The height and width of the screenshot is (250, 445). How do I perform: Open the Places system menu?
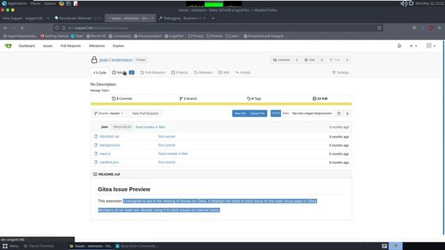[35, 3]
